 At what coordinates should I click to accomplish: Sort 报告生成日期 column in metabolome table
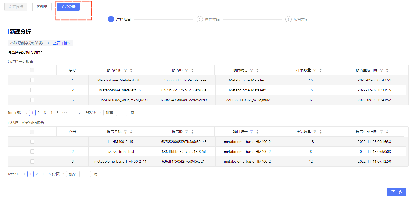(x=387, y=132)
